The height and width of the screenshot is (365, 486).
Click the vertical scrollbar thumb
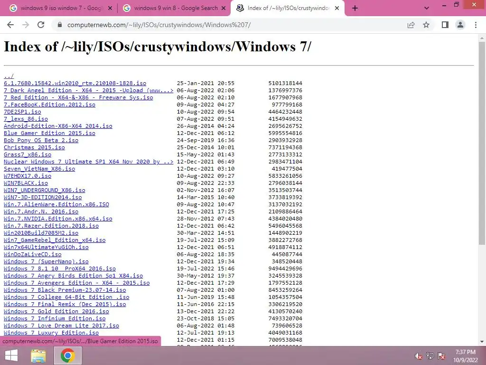tap(482, 143)
